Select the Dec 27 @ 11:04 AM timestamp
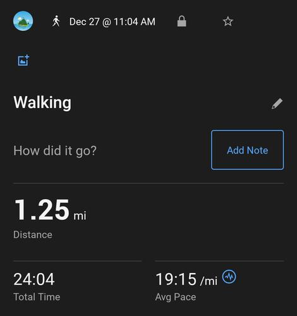 [112, 21]
